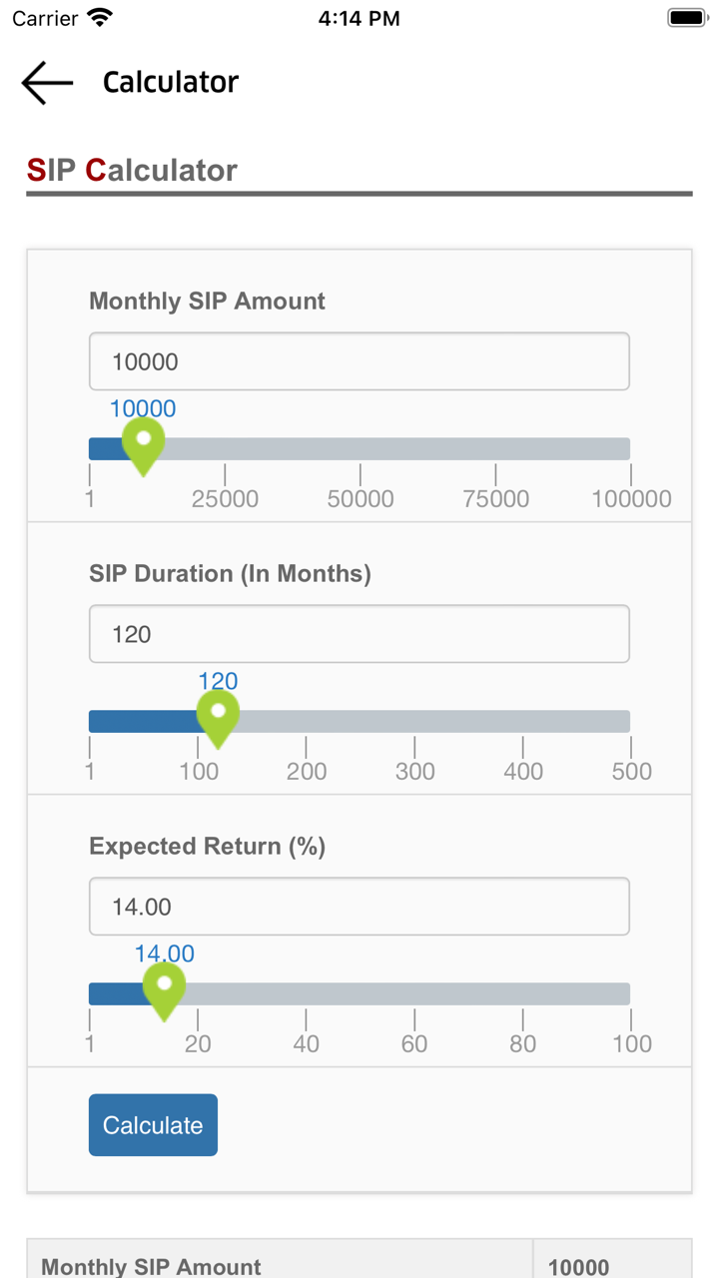Set SIP amount slider to 25000 mark
Viewport: 719px width, 1278px height.
[x=225, y=449]
